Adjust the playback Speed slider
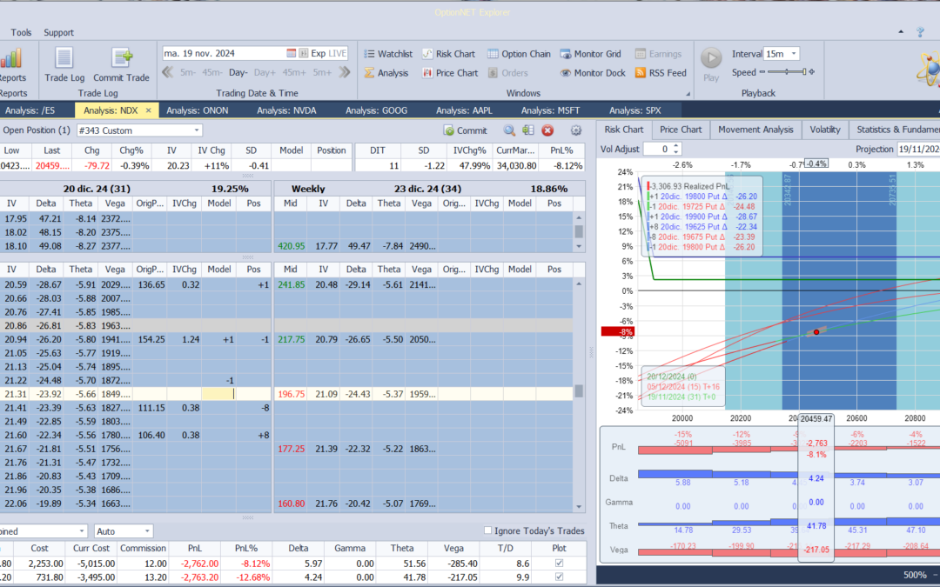The image size is (940, 587). [x=787, y=72]
